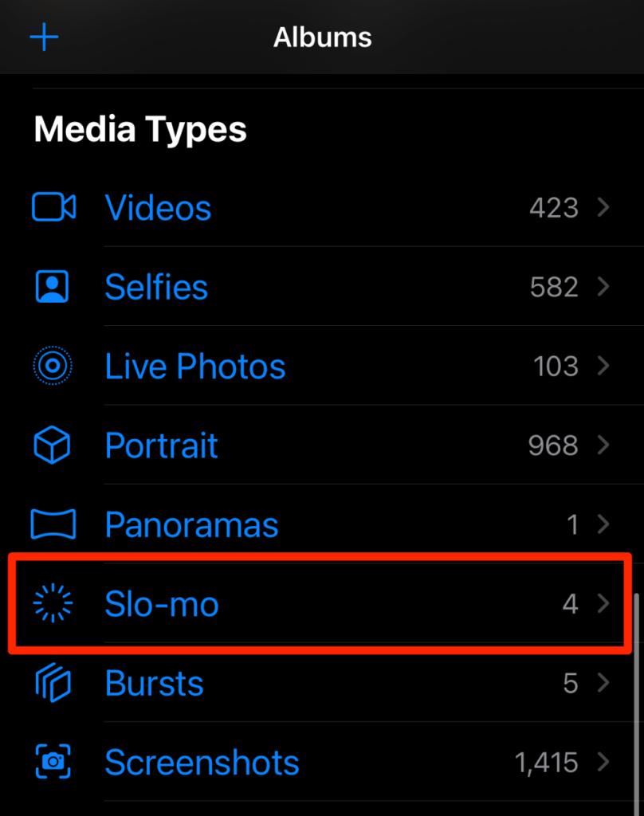This screenshot has height=816, width=644.
Task: Open the Bursts album link
Action: click(x=155, y=683)
